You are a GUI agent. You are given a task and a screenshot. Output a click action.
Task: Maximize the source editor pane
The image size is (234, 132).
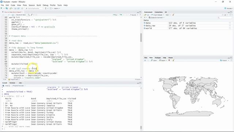point(140,12)
